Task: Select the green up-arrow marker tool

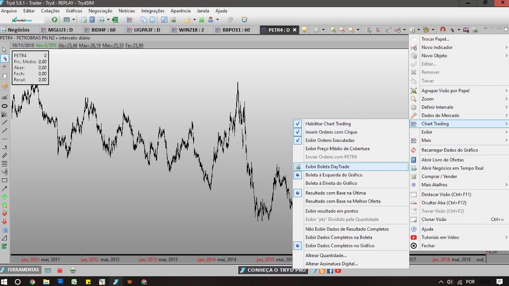Action: coord(4,197)
